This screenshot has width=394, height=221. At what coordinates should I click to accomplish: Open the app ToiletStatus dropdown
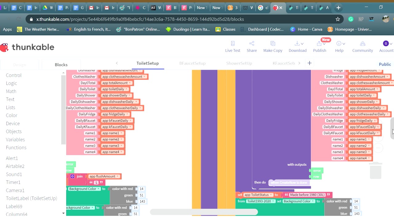pyautogui.click(x=271, y=195)
